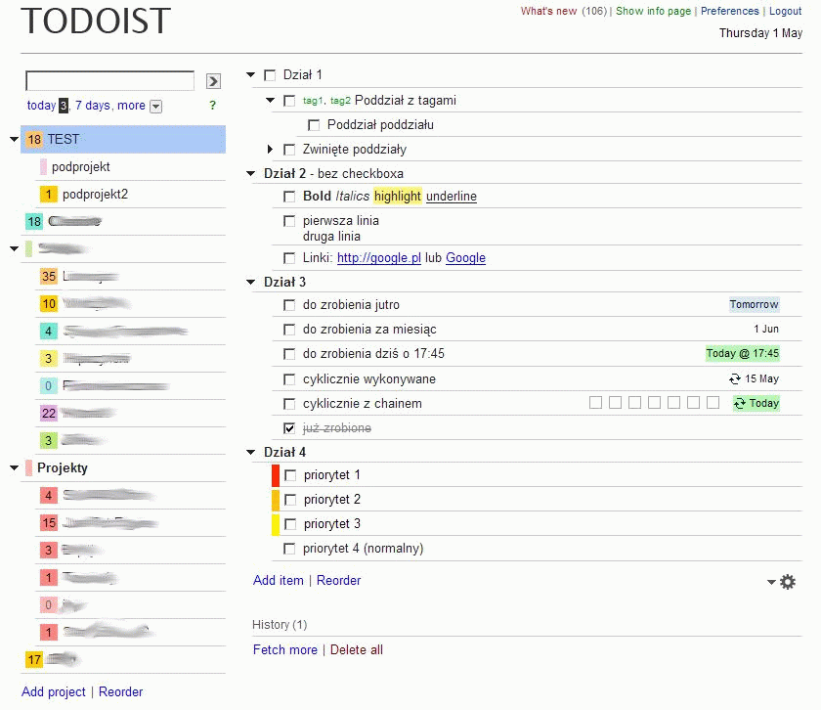Click the search arrow button
The width and height of the screenshot is (821, 710).
tap(213, 81)
